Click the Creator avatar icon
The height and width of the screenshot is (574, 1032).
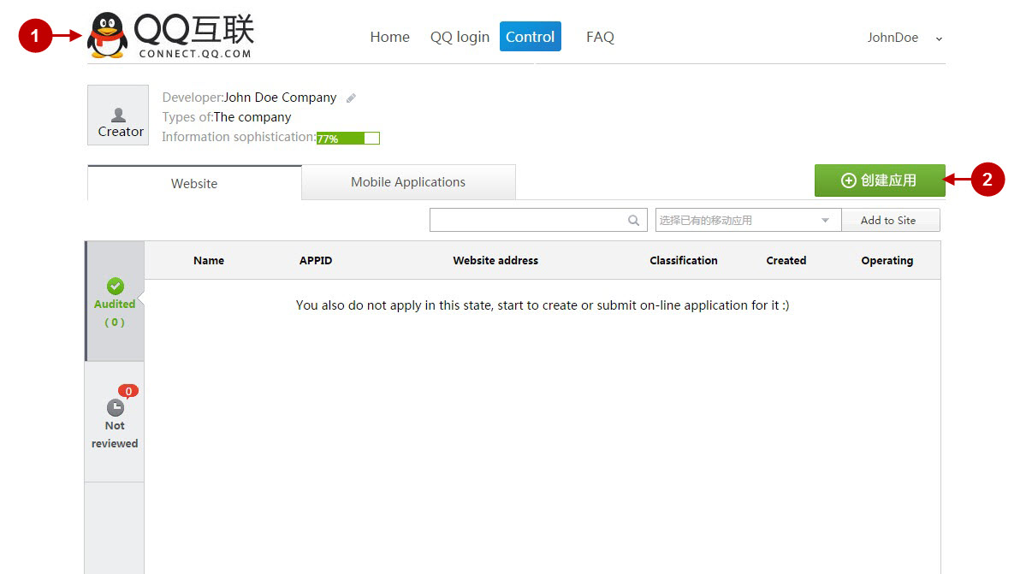[x=118, y=115]
